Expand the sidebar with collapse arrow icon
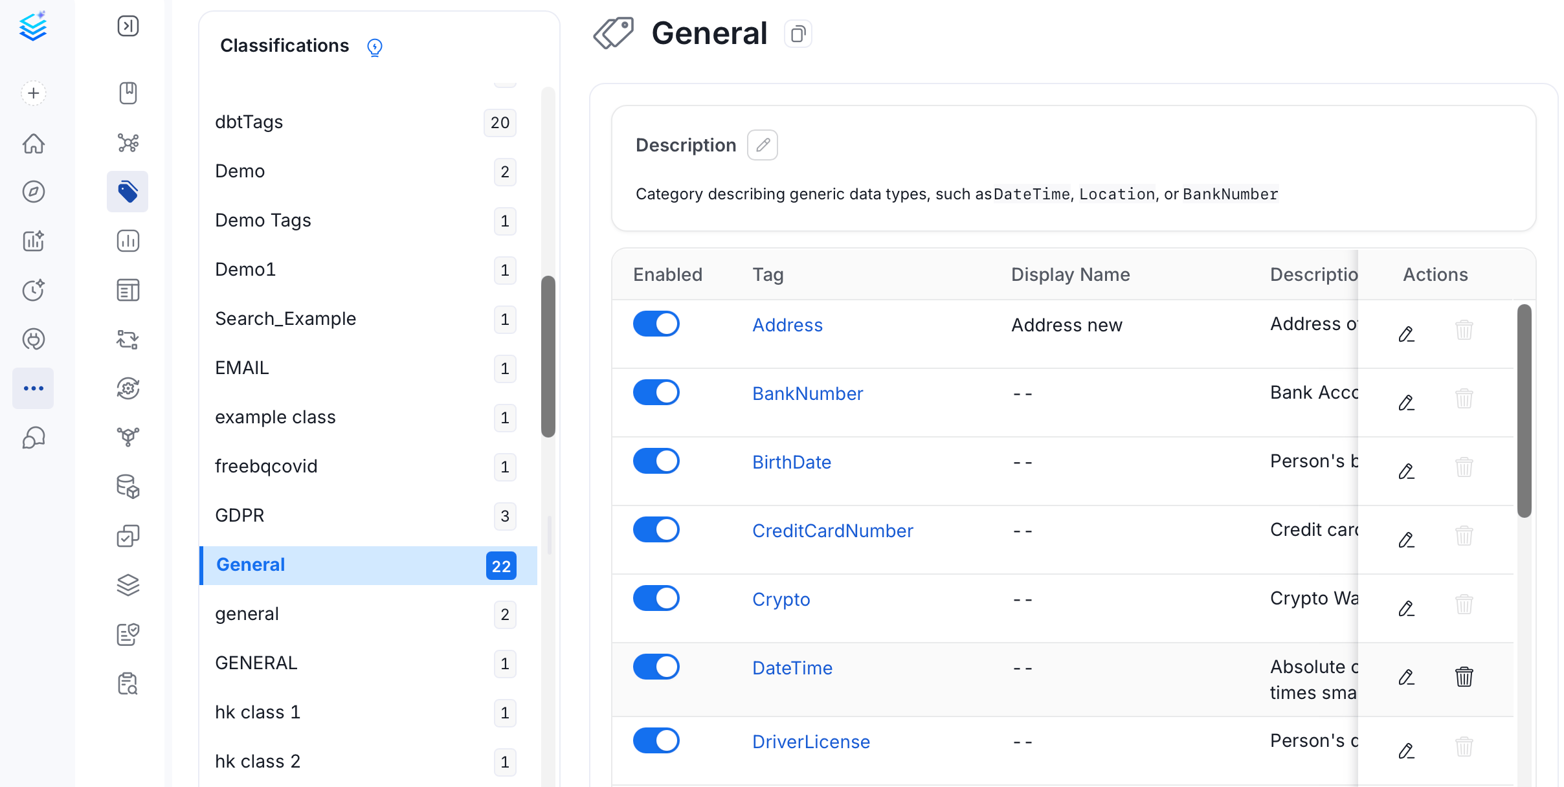The image size is (1564, 787). point(128,26)
